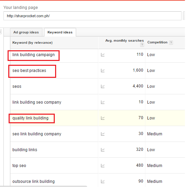Click help icon under Avg. monthly searches
186x187 pixels.
click(142, 45)
